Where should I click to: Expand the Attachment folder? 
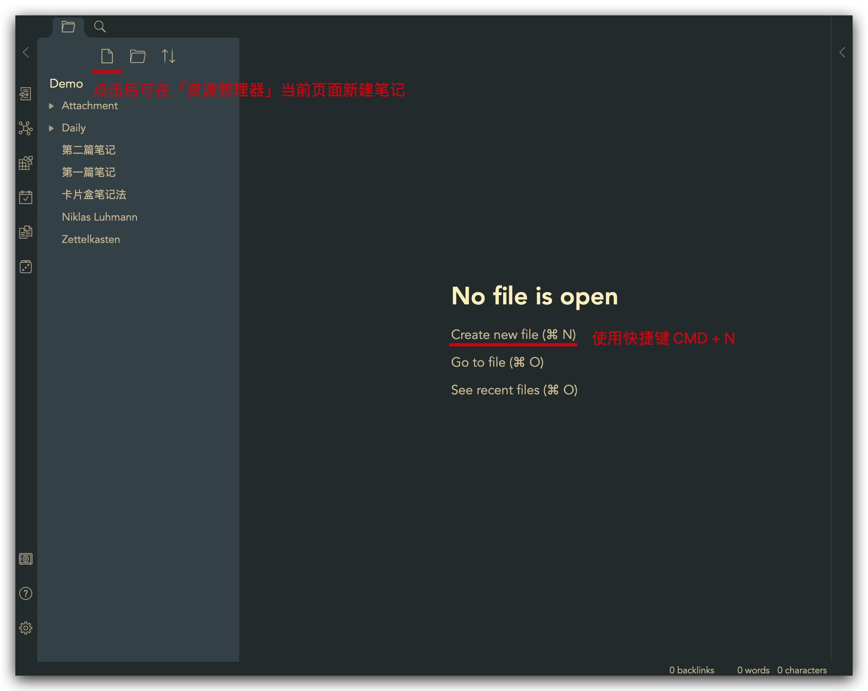click(x=89, y=106)
